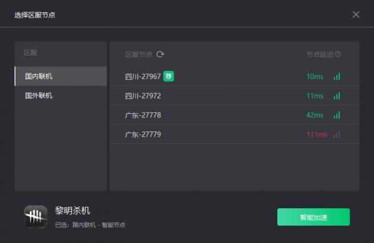Screen dimensions: 374x243
Task: Refresh the server node list
Action: 160,54
